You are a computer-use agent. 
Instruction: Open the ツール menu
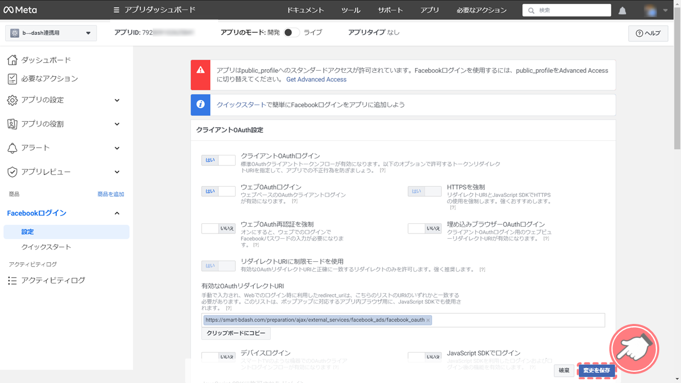click(x=351, y=10)
